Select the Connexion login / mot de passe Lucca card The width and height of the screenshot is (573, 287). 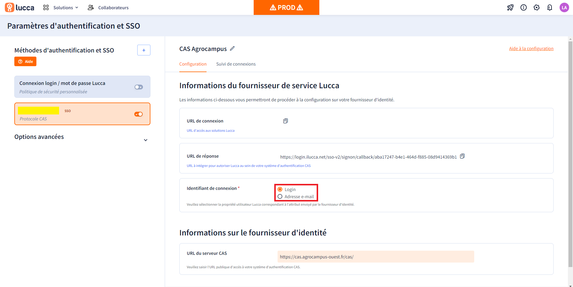(82, 87)
